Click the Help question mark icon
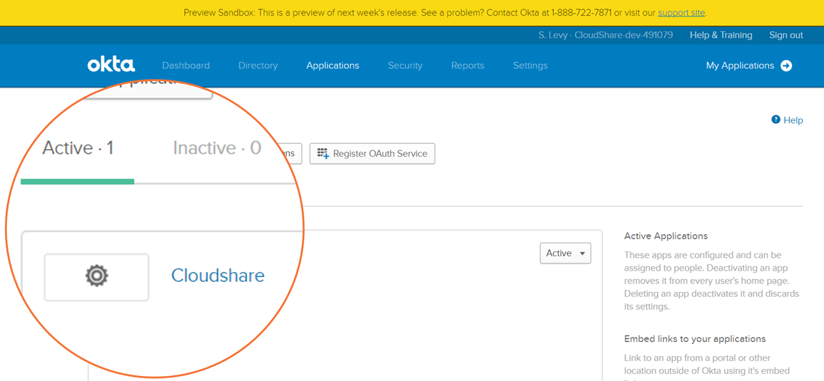 (775, 120)
